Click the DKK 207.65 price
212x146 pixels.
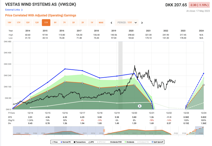pyautogui.click(x=176, y=5)
